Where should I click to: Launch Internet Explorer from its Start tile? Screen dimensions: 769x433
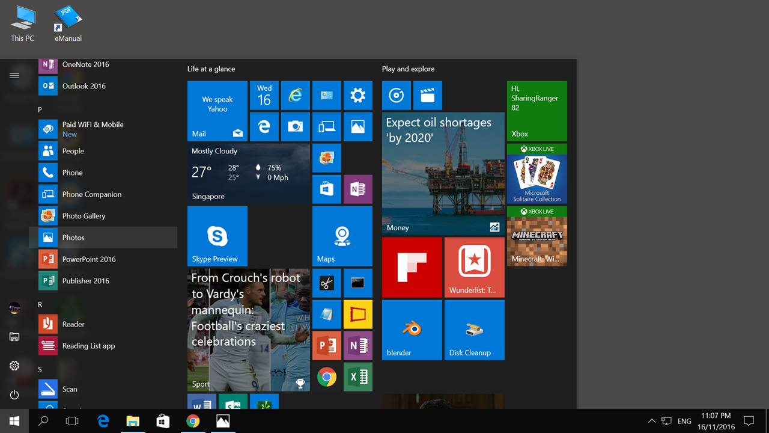click(x=296, y=96)
